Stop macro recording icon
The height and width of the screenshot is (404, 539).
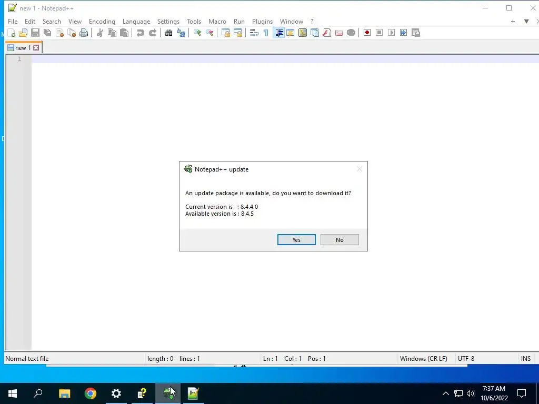click(379, 33)
